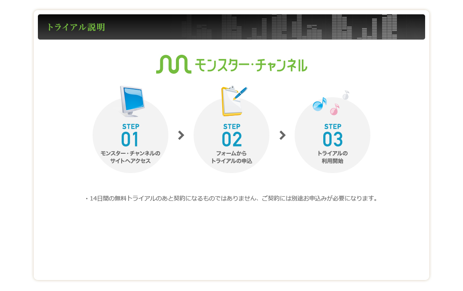Click the large 03 step number
This screenshot has height=291, width=463.
point(333,140)
